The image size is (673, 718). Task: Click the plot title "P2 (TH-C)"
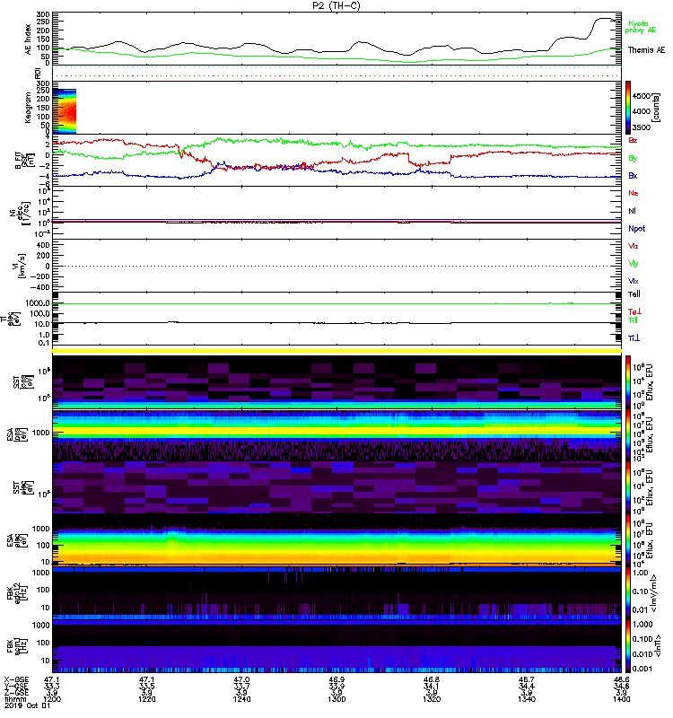336,5
